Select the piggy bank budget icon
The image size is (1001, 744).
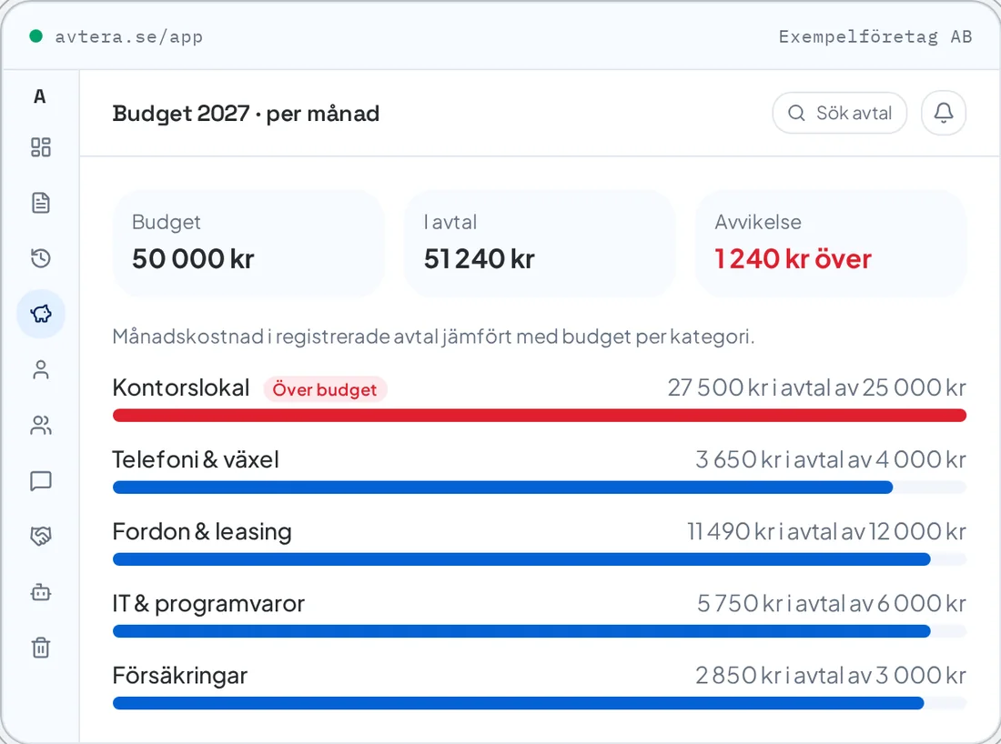[x=41, y=314]
